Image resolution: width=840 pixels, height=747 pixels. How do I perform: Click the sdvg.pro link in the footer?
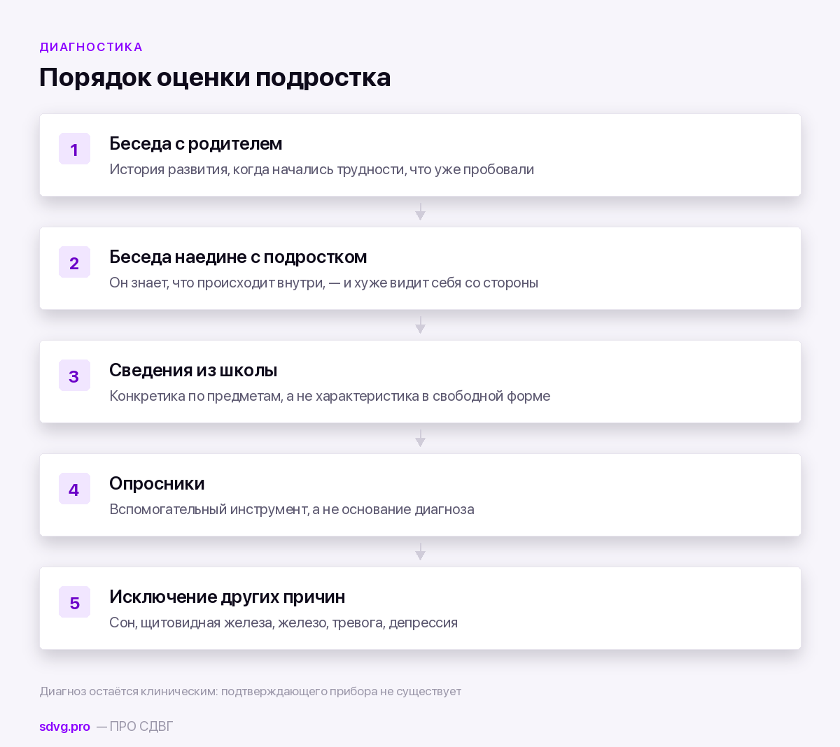click(x=64, y=726)
